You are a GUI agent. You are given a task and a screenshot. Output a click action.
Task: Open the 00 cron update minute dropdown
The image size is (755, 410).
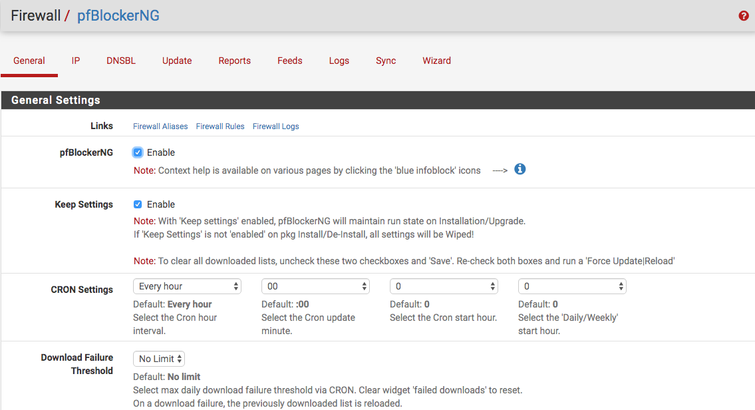(315, 286)
